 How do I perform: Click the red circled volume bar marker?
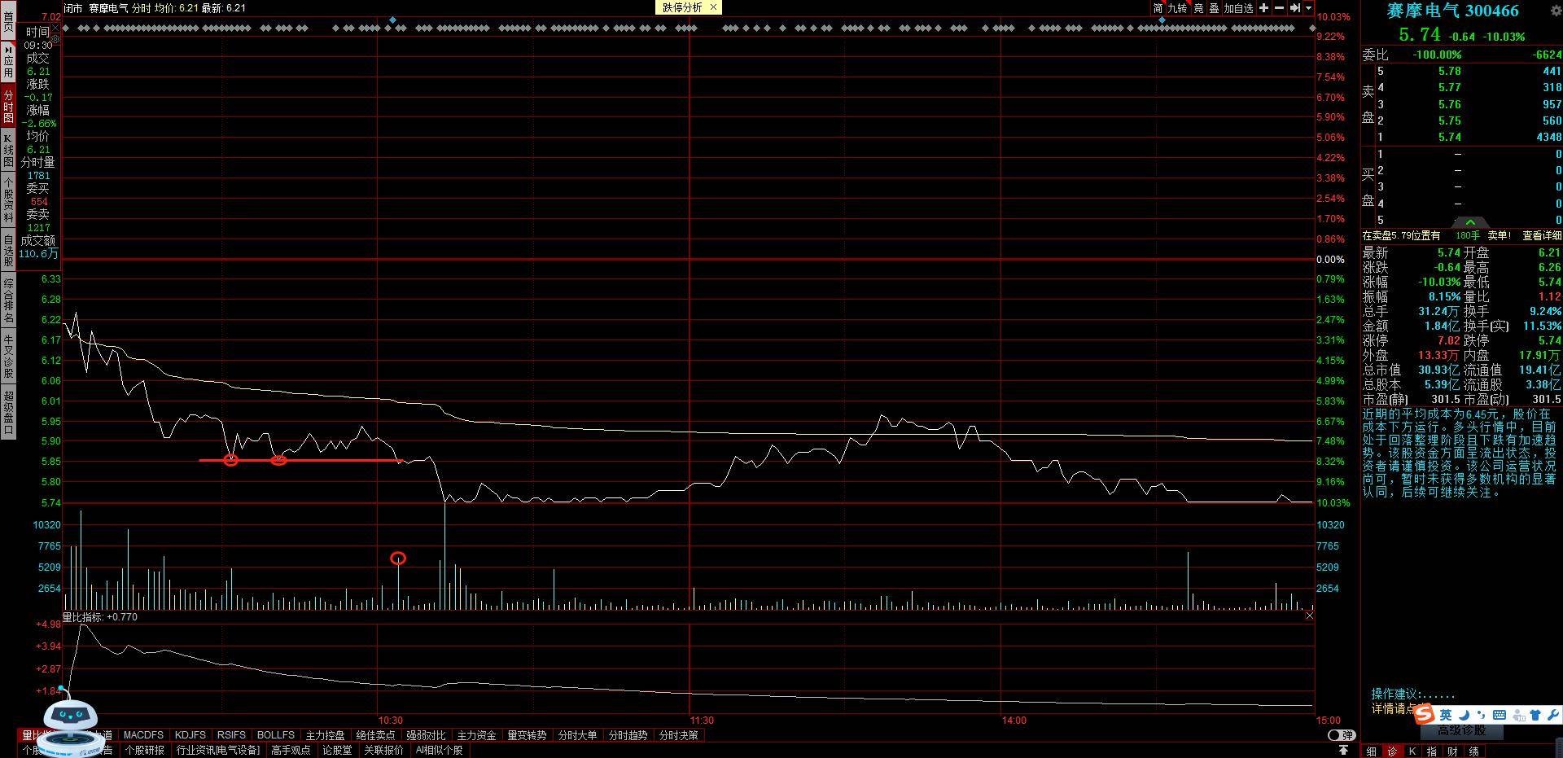(x=398, y=559)
